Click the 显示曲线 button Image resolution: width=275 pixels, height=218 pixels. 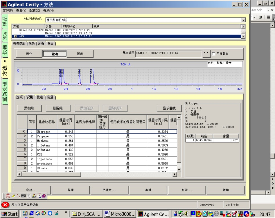[169, 108]
